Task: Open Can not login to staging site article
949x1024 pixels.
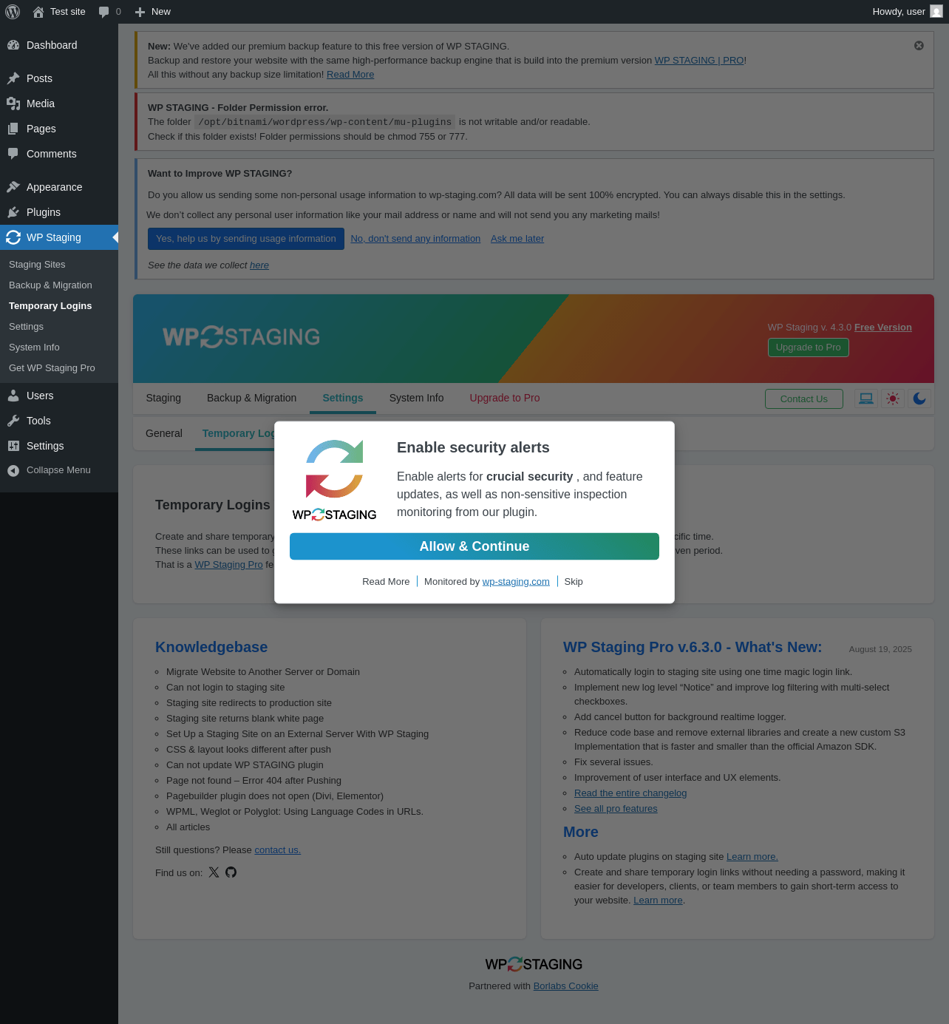Action: coord(225,688)
